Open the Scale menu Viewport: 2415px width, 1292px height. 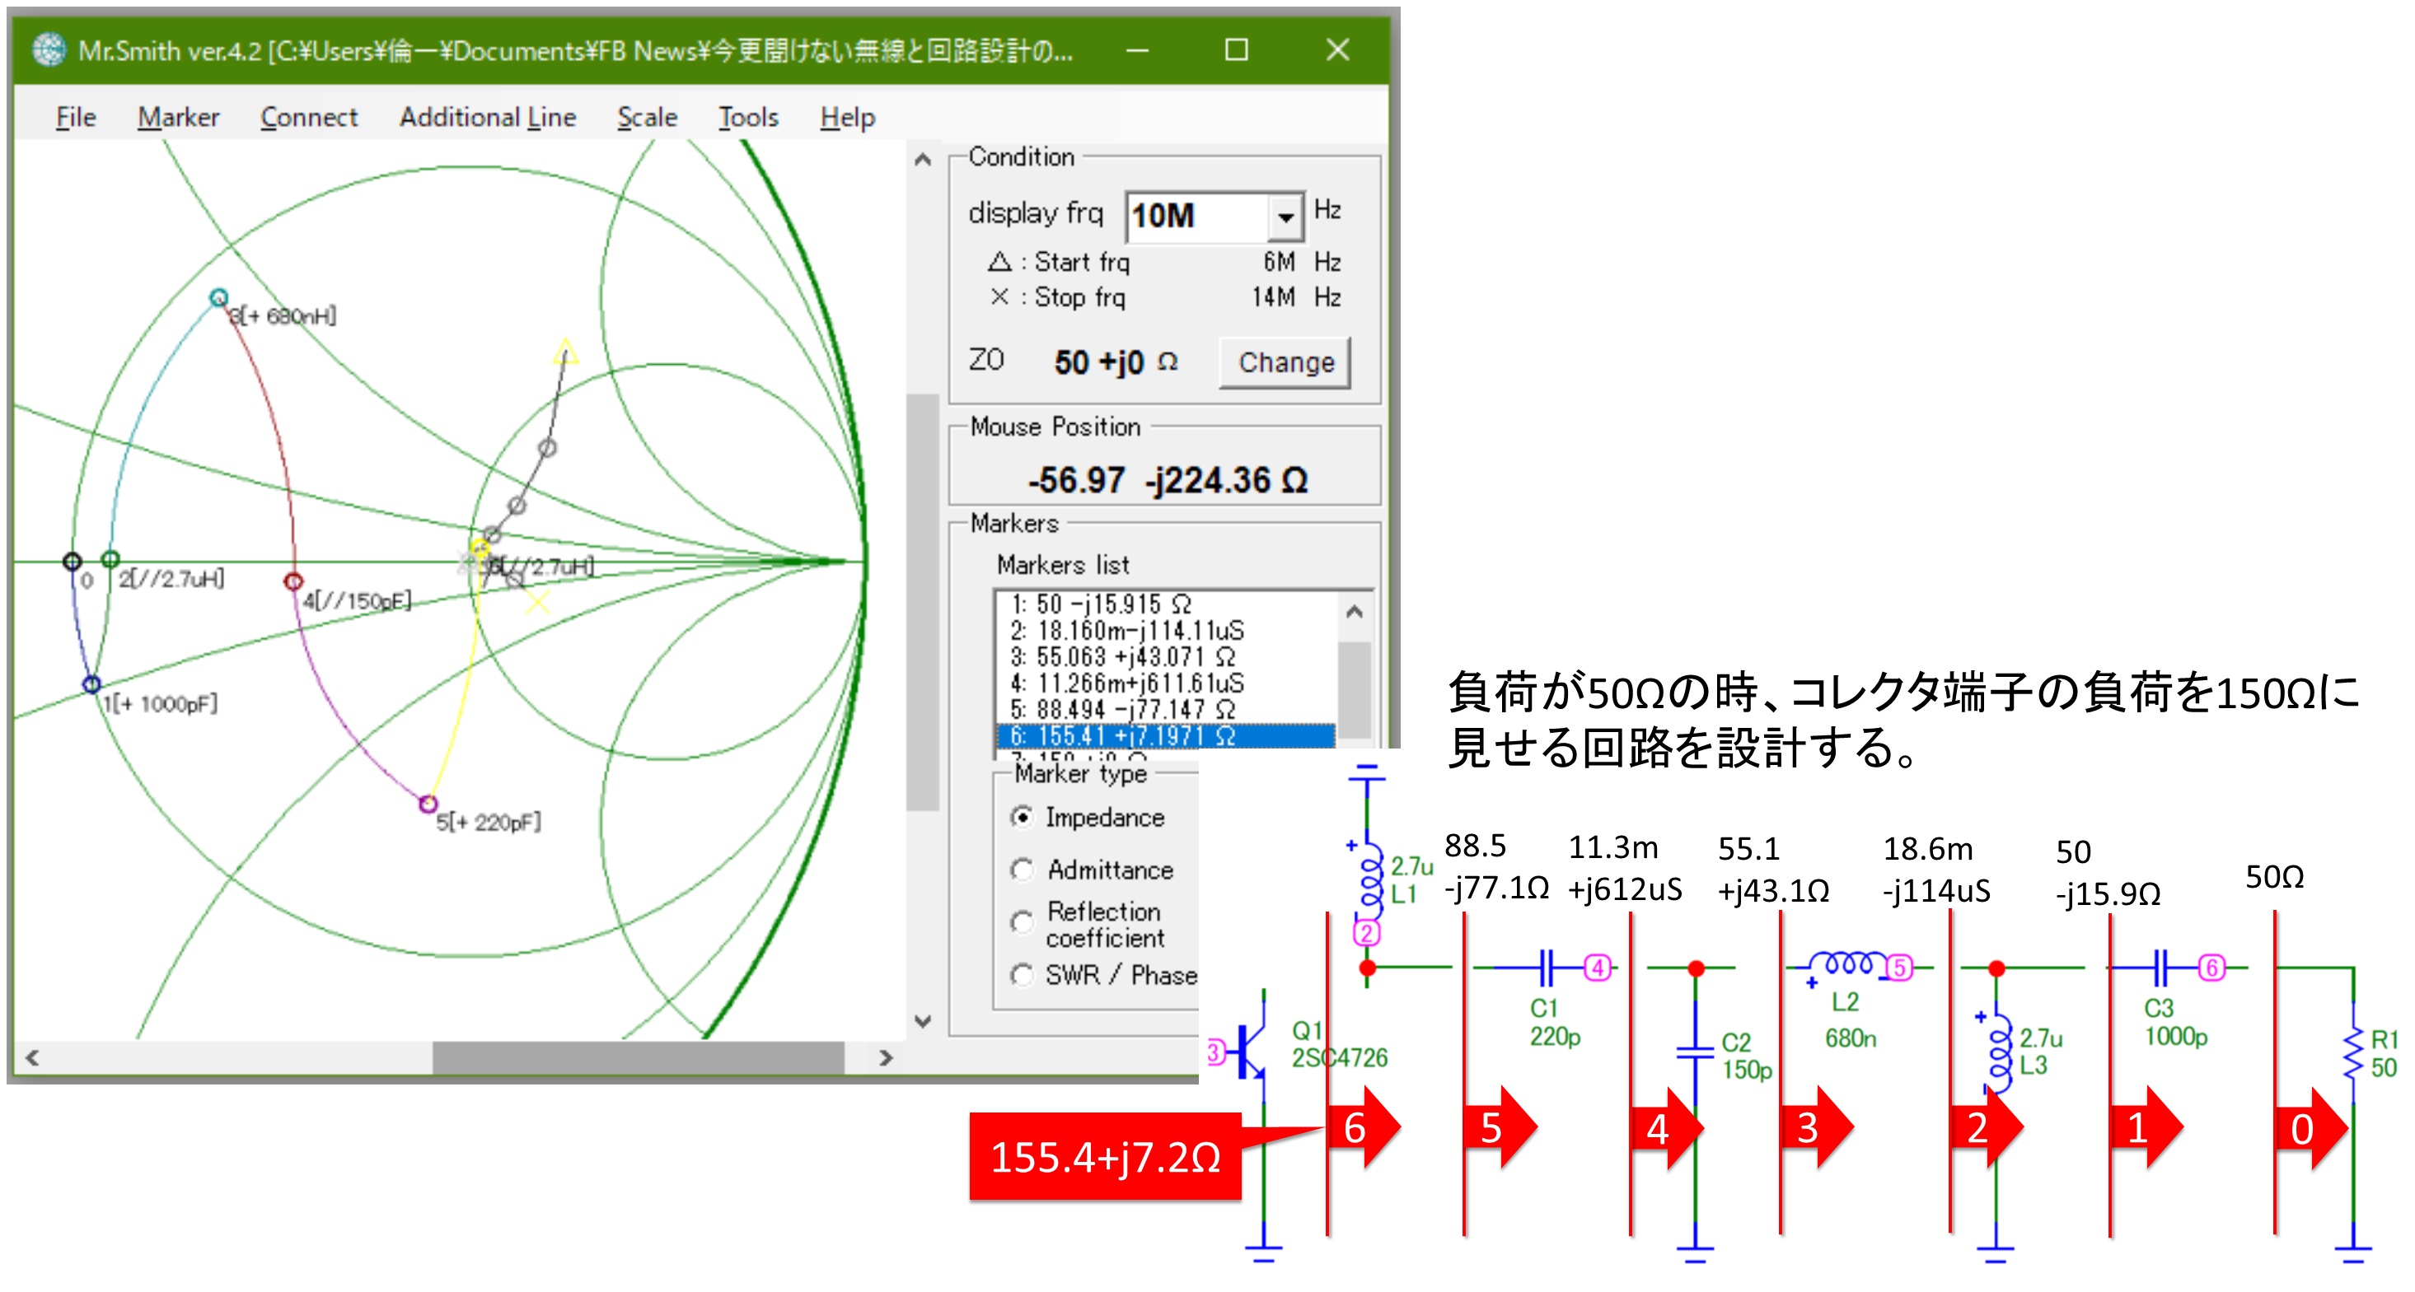click(x=647, y=117)
